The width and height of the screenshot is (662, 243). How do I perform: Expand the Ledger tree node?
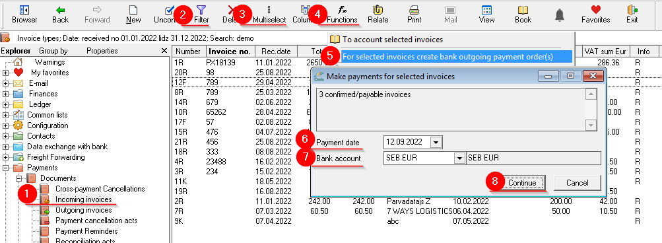click(x=5, y=104)
